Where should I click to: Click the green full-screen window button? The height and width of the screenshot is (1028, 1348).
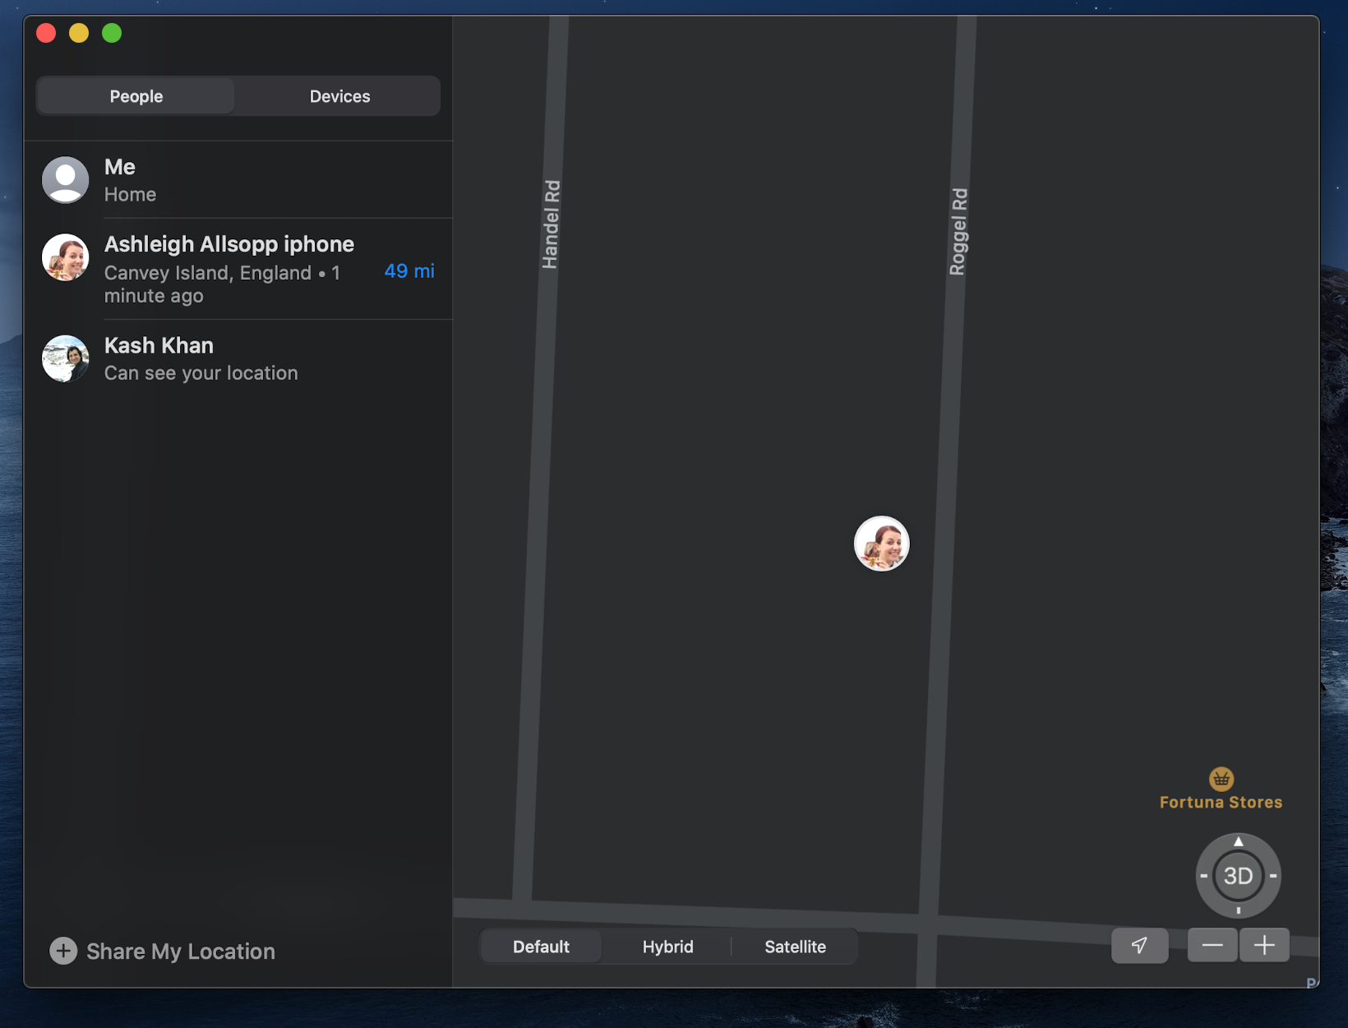[x=112, y=33]
